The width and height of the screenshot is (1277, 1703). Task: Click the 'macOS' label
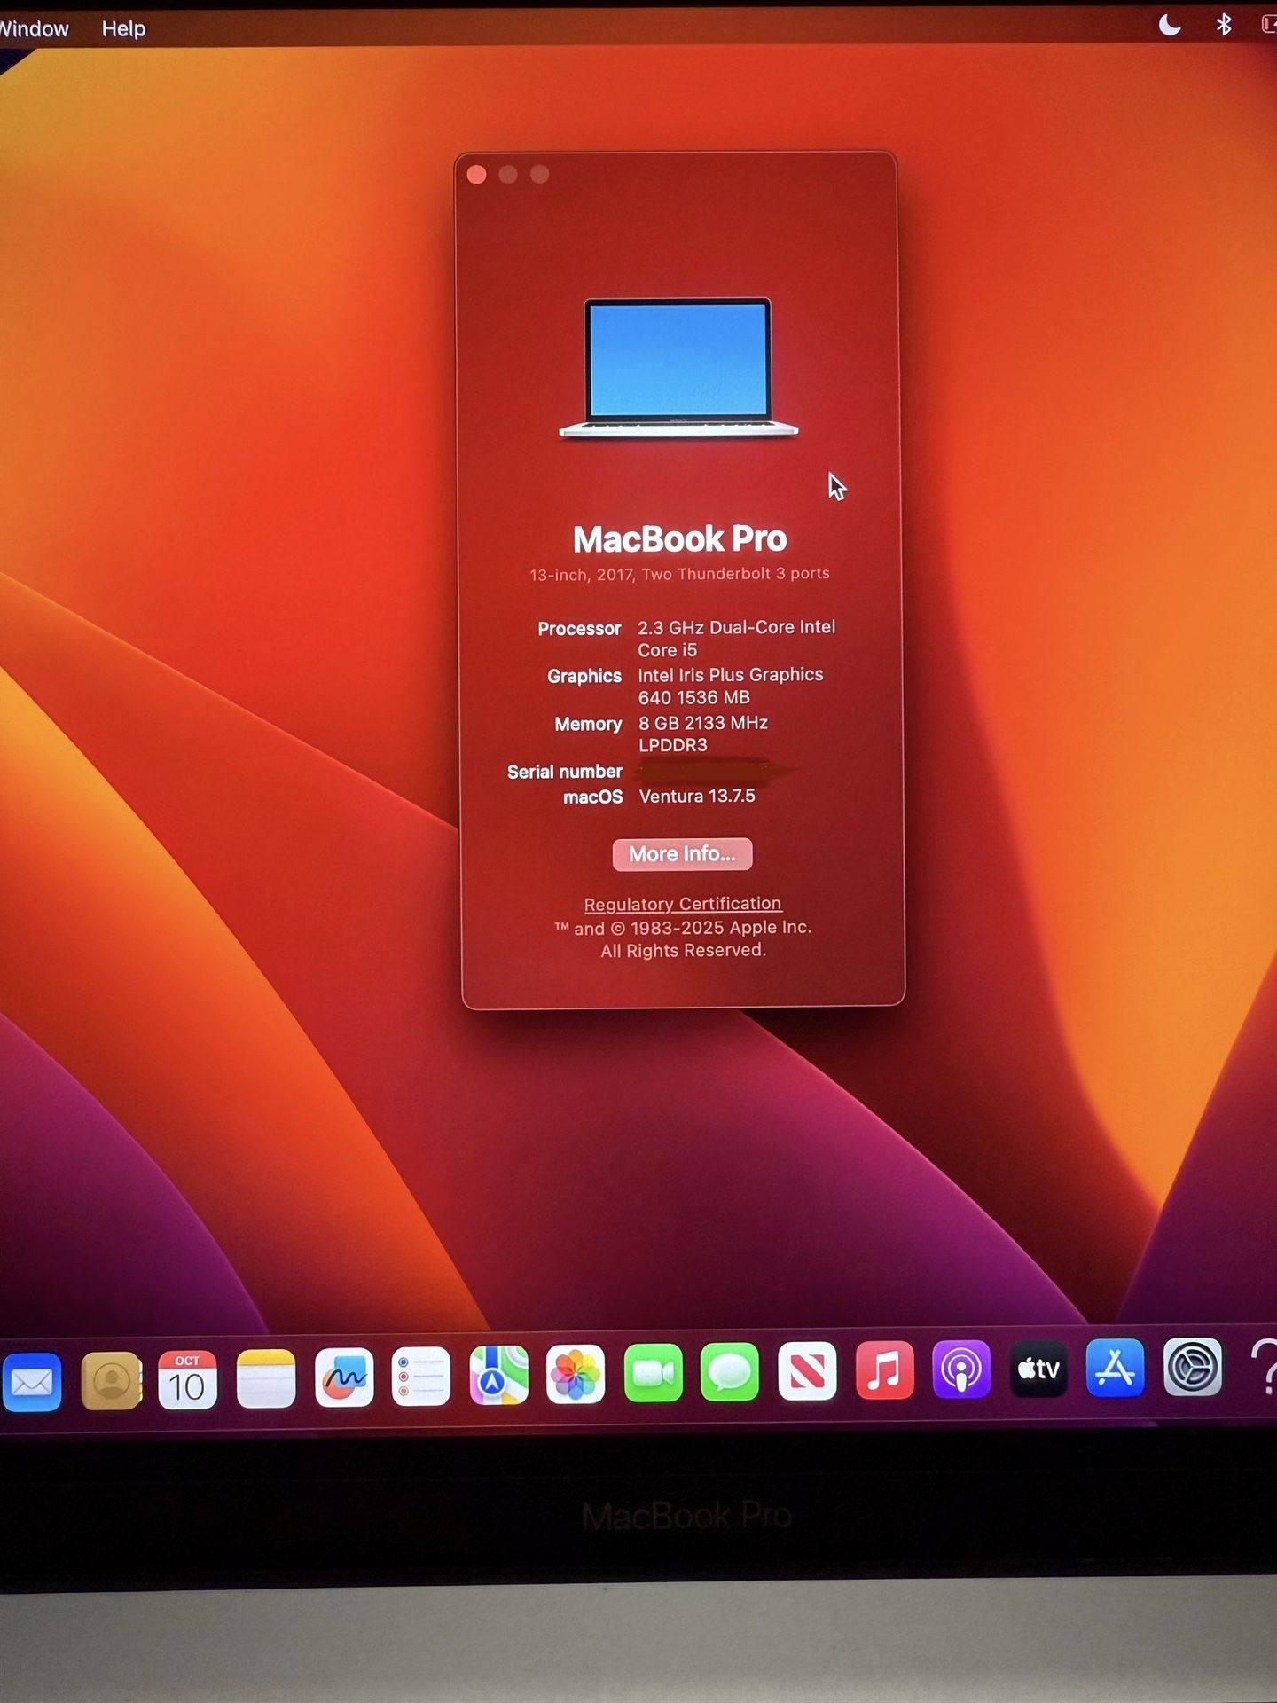[x=592, y=797]
